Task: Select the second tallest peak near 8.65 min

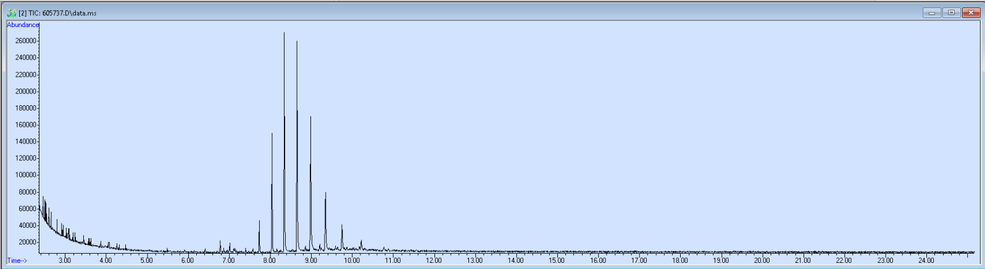Action: (297, 145)
